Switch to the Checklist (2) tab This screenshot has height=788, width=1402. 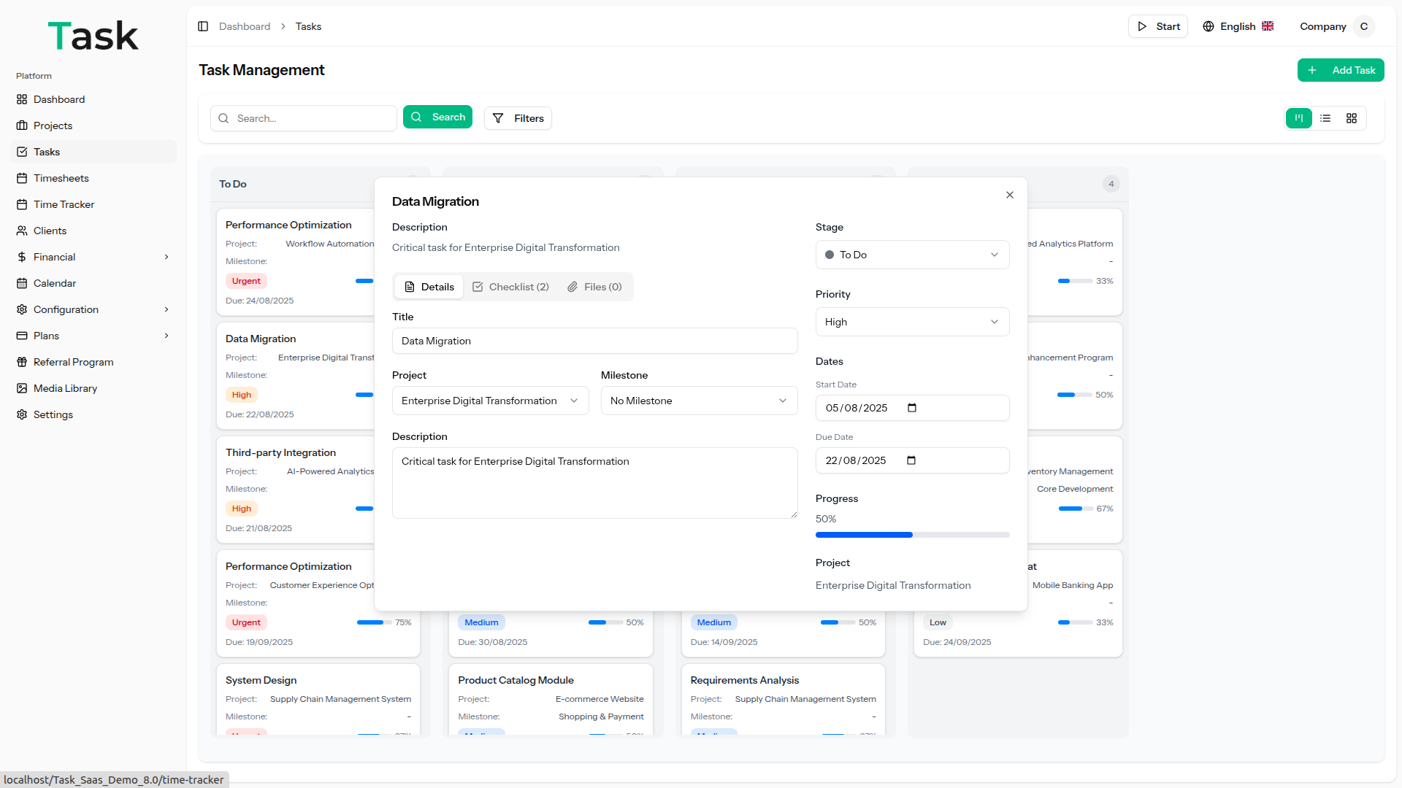[x=511, y=287]
